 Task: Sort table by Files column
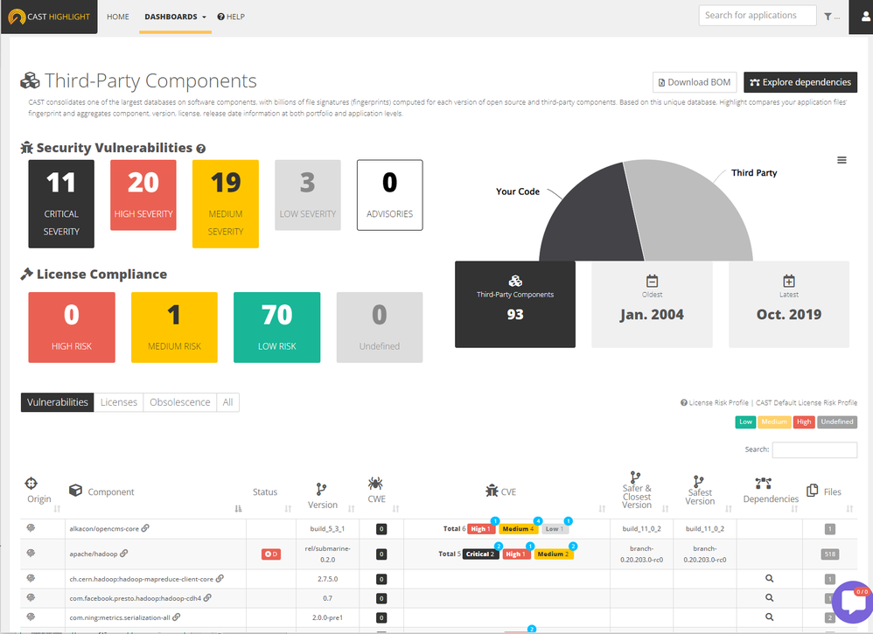pos(849,508)
